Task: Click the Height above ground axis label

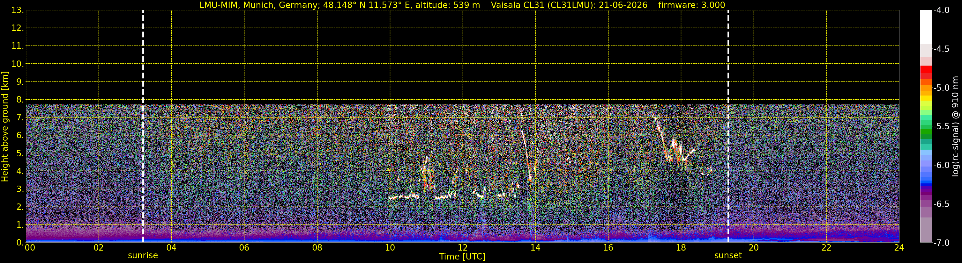Action: point(5,126)
